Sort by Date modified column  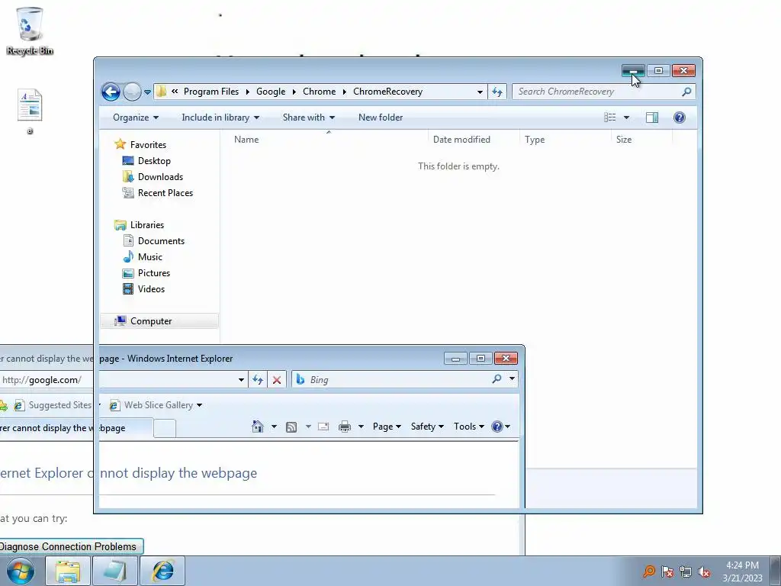coord(474,140)
